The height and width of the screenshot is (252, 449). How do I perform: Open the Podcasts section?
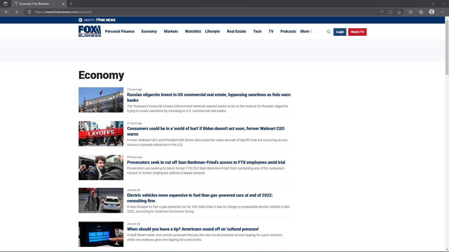coord(288,31)
